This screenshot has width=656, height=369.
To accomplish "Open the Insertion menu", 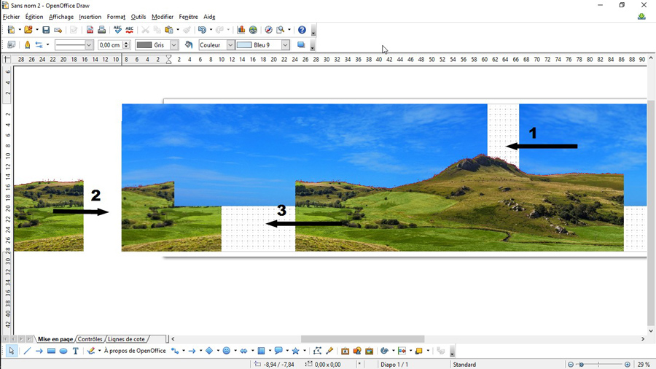I will (x=90, y=17).
